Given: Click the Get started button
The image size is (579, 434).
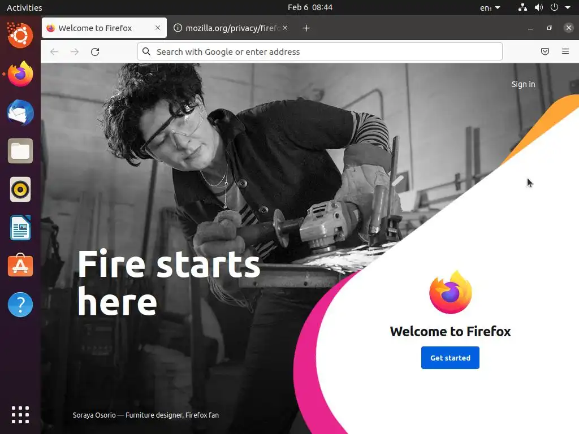Looking at the screenshot, I should (450, 358).
